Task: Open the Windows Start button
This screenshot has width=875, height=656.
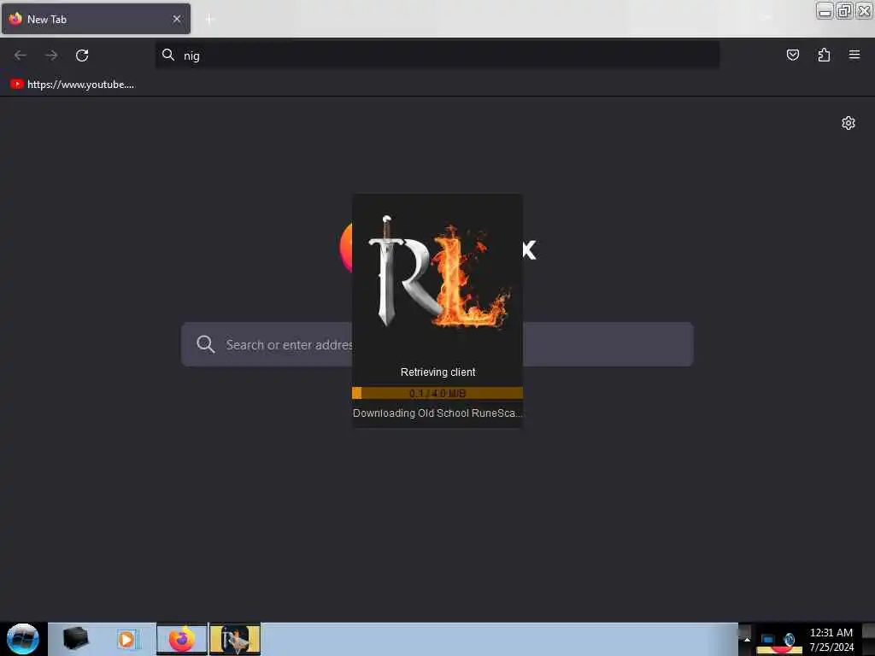Action: (23, 639)
